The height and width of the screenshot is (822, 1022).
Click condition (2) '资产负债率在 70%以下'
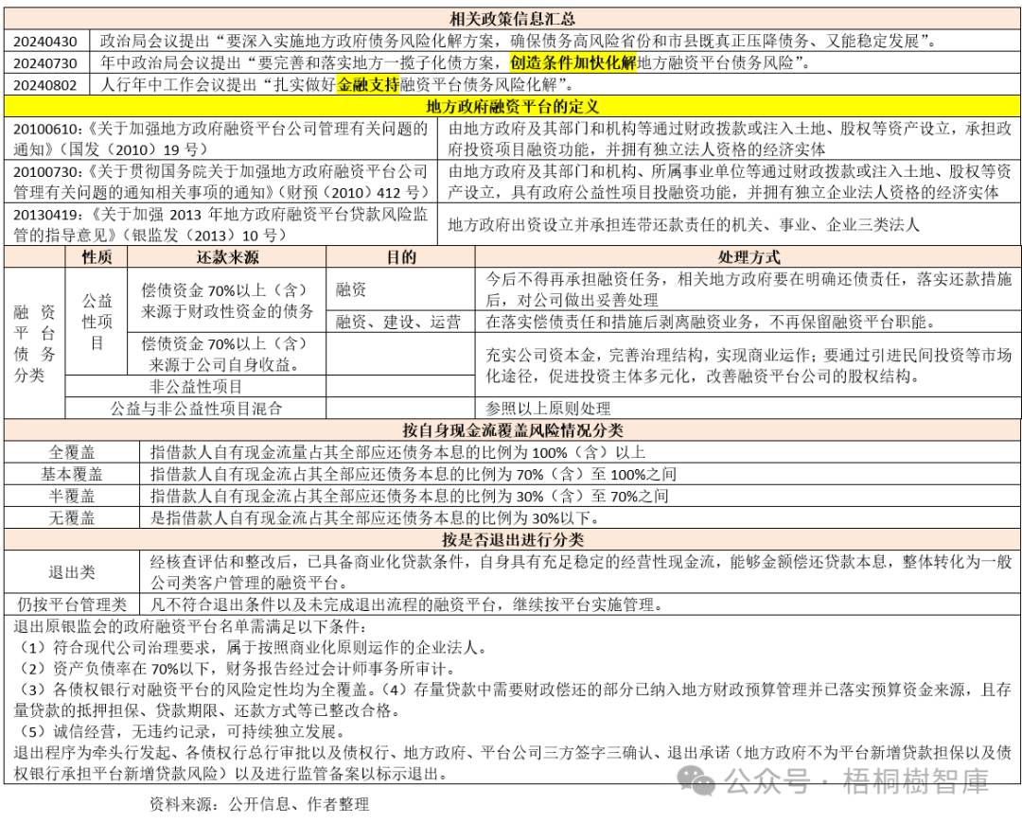point(235,669)
